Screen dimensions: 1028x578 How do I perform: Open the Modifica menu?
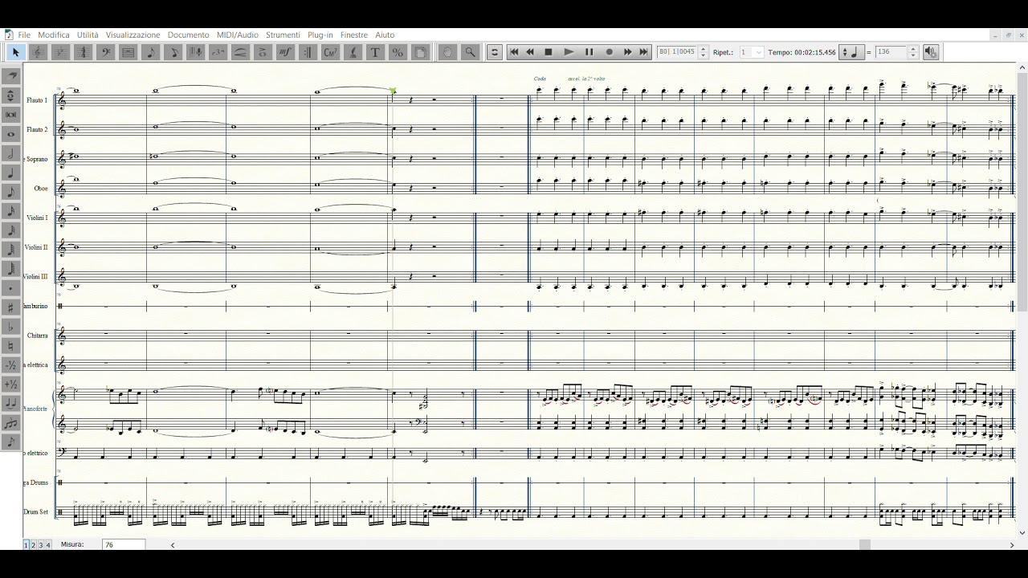click(x=54, y=35)
